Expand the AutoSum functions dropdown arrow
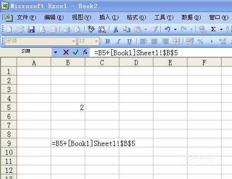Screen dimensions: 232x179 pos(221,29)
